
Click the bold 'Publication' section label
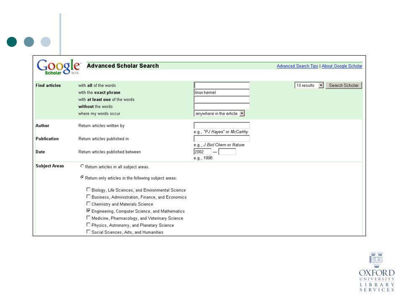click(x=47, y=139)
